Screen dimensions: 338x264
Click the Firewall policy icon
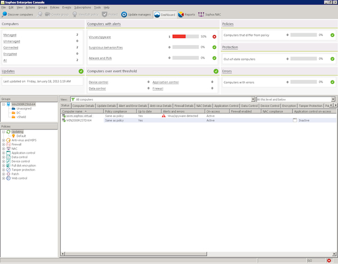[8, 144]
